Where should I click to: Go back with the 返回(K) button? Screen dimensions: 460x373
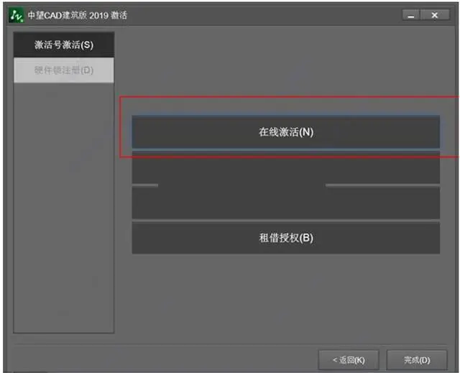[x=349, y=360]
